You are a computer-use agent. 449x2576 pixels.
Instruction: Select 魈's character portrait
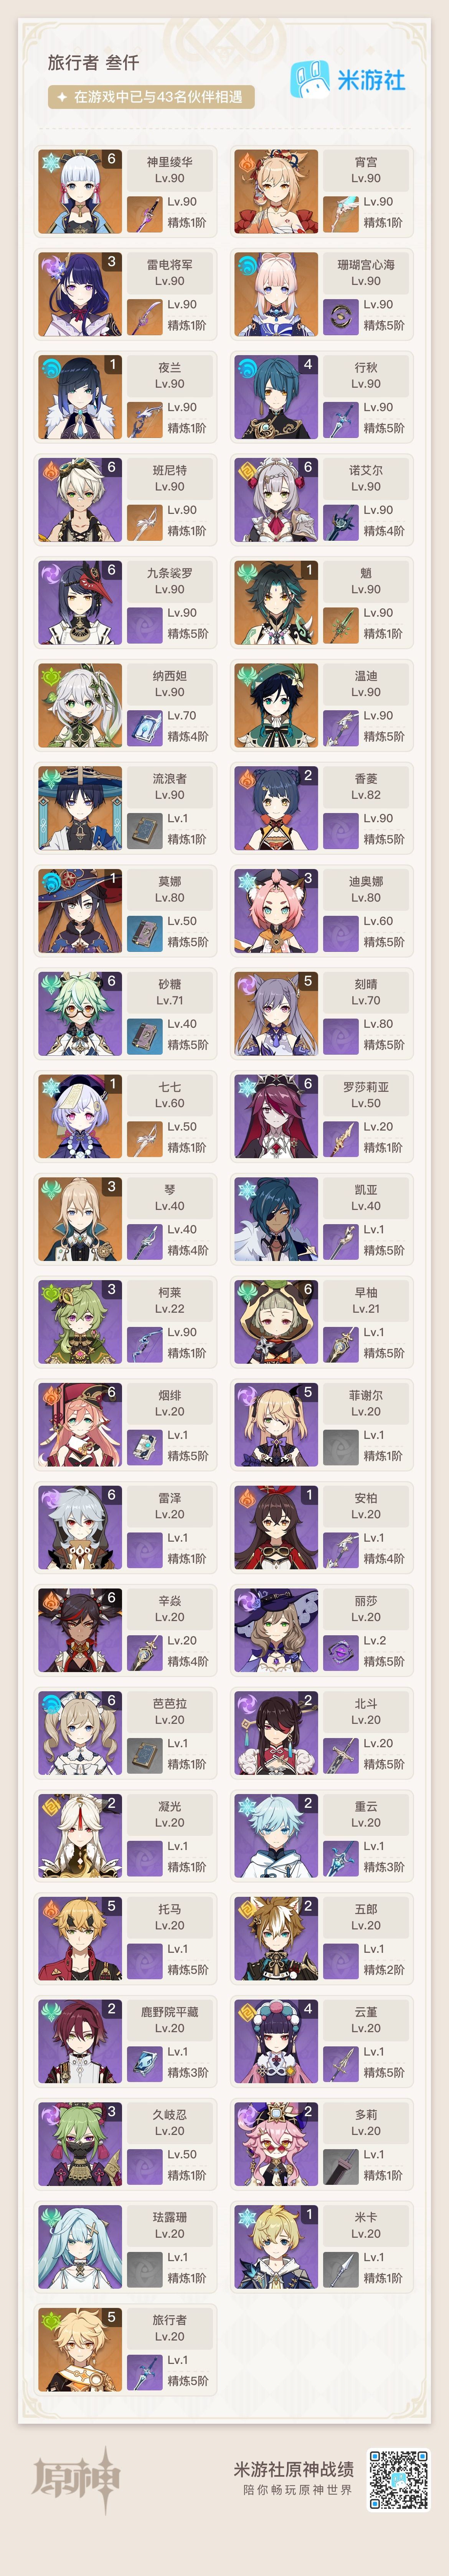[x=276, y=603]
